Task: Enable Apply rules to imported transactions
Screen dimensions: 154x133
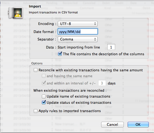Action: tap(36, 111)
